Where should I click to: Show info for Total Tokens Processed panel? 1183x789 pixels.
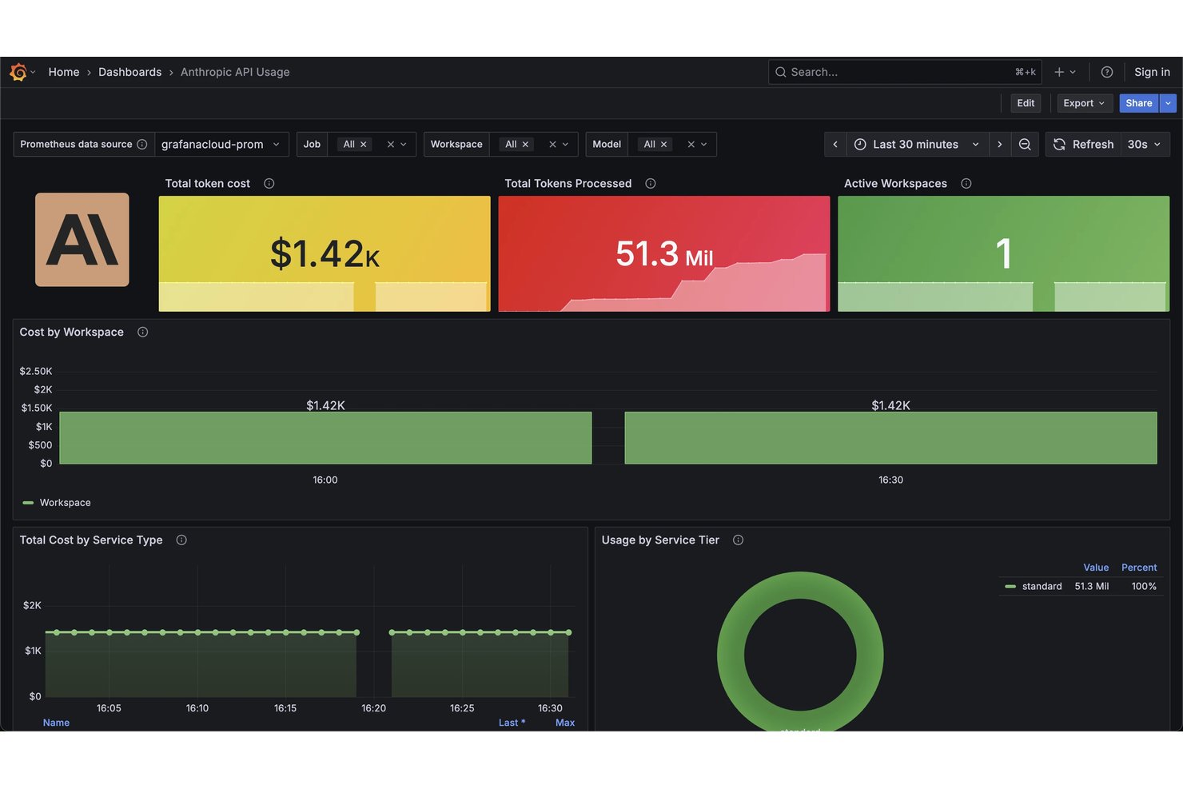click(651, 184)
